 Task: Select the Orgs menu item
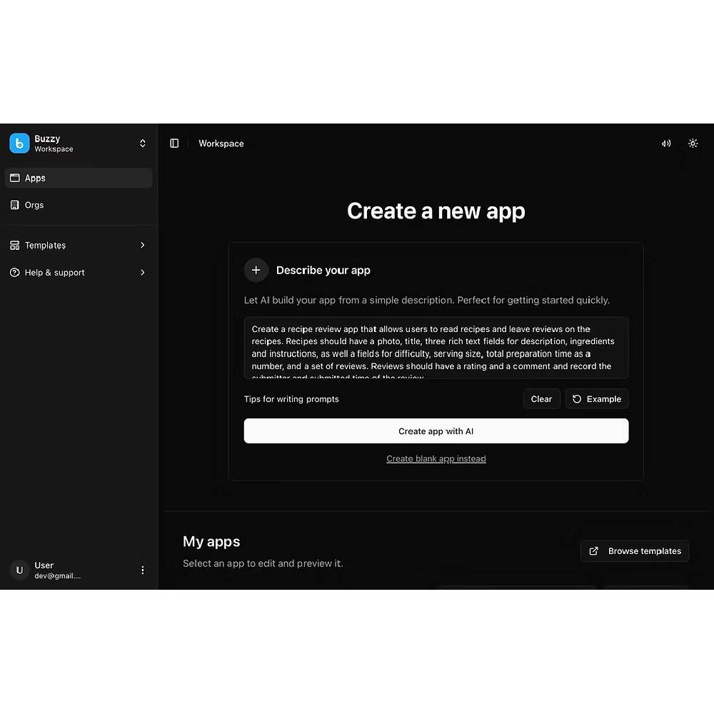34,205
